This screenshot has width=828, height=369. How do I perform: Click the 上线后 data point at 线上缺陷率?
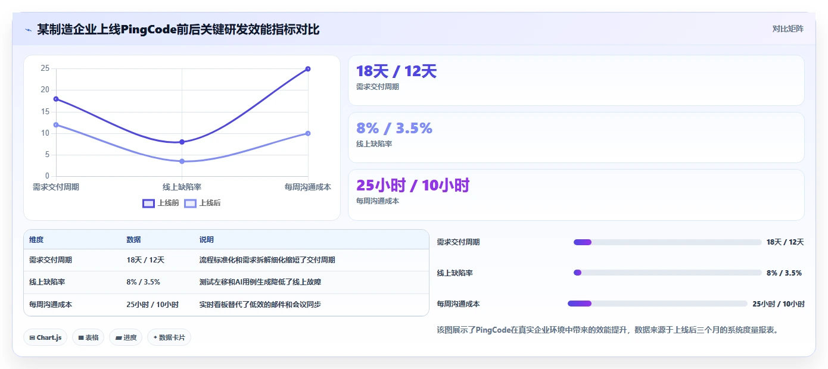(182, 161)
